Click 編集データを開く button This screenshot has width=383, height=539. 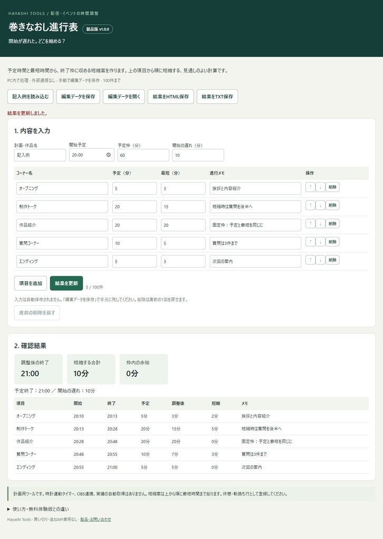click(x=124, y=97)
